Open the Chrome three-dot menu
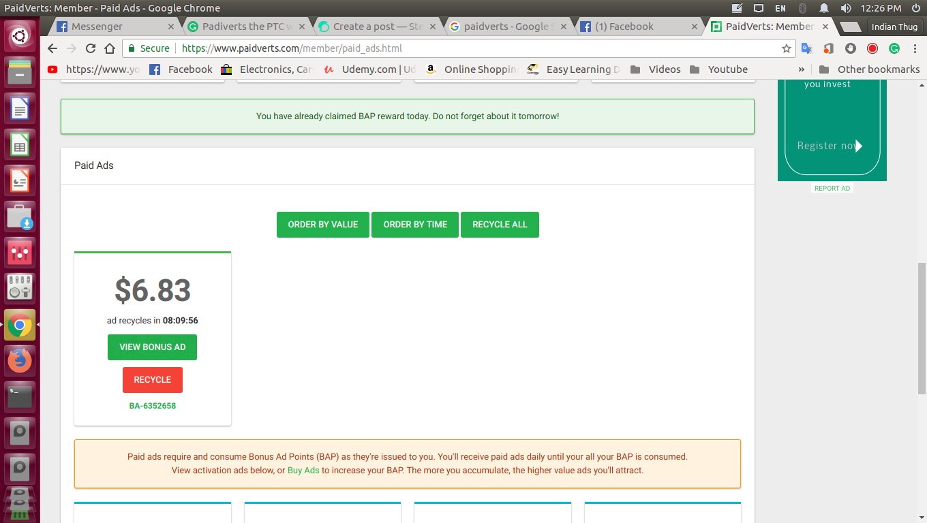Image resolution: width=927 pixels, height=523 pixels. 914,48
